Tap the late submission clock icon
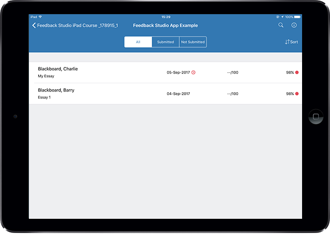The width and height of the screenshot is (330, 234). pos(193,72)
